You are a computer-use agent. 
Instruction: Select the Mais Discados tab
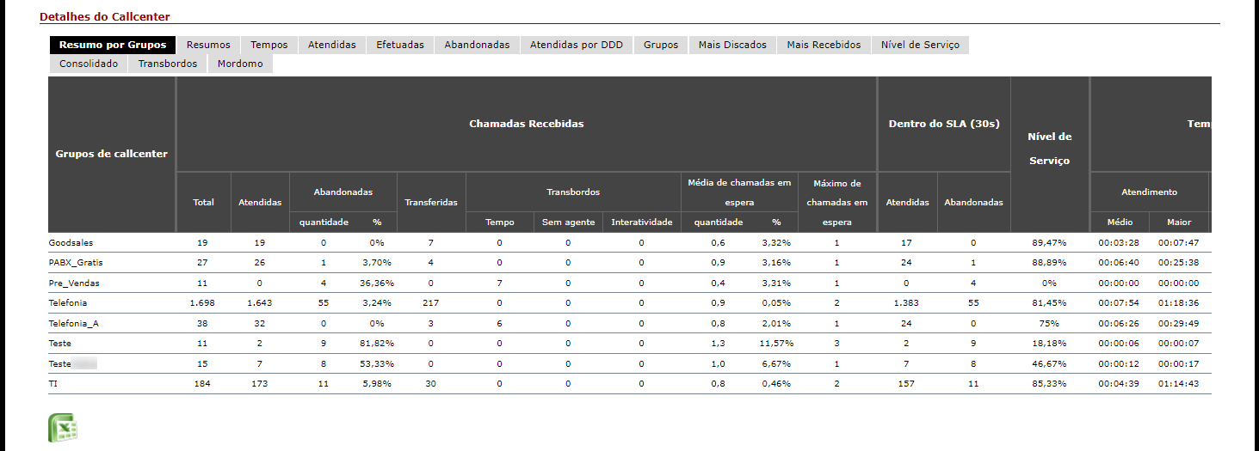point(732,45)
